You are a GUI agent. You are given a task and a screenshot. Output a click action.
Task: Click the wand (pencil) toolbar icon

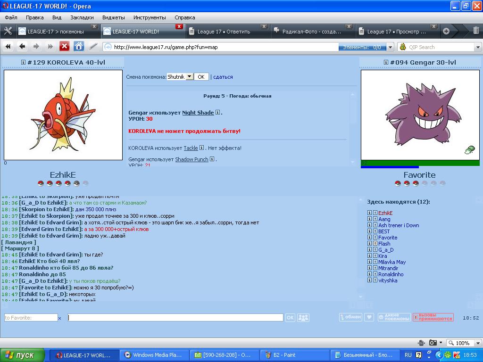(93, 47)
